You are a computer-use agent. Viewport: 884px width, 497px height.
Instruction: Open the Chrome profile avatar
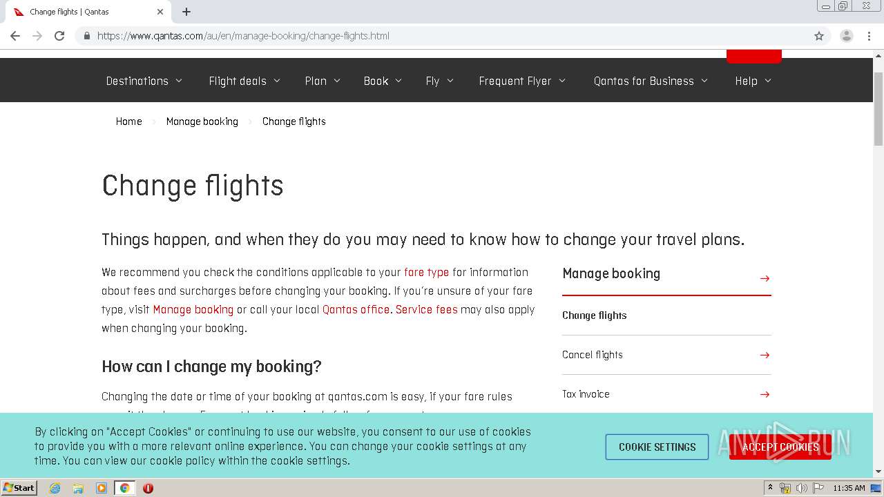point(847,36)
